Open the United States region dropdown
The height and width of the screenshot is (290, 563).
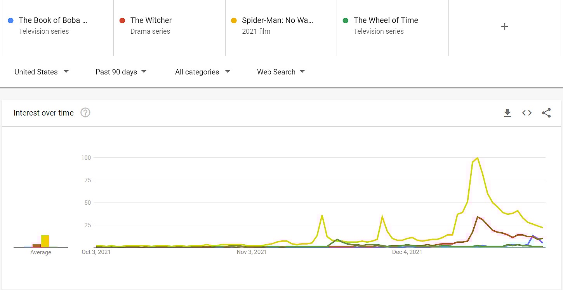[41, 72]
